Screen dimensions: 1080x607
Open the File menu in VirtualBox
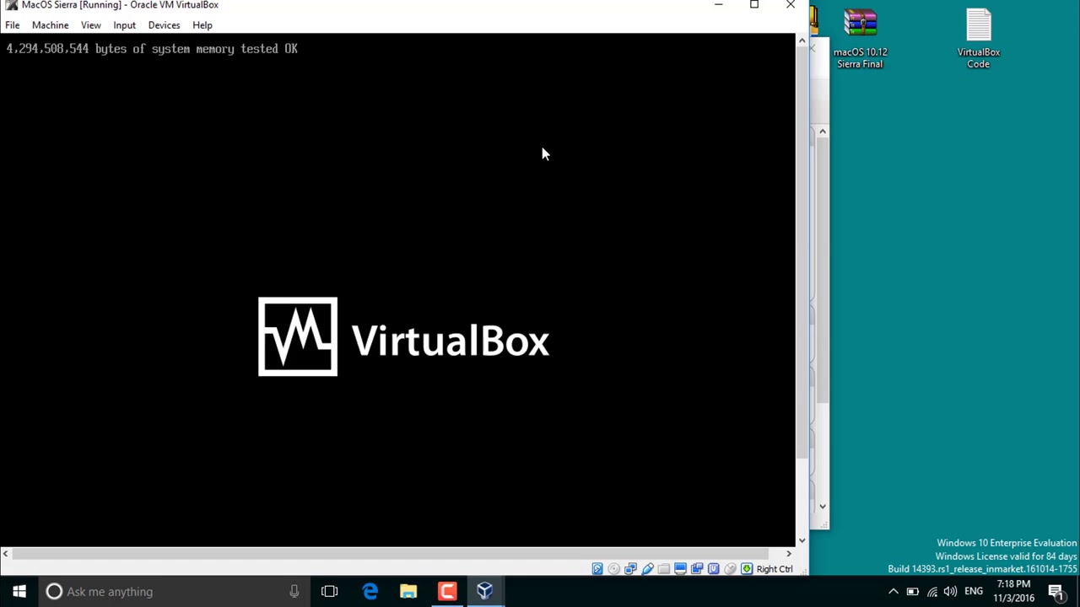13,25
